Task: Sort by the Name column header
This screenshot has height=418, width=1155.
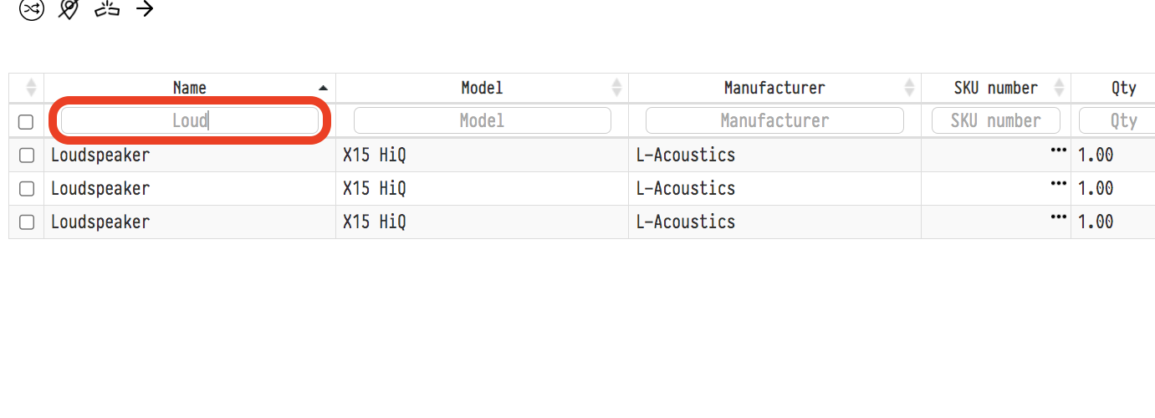Action: point(190,88)
